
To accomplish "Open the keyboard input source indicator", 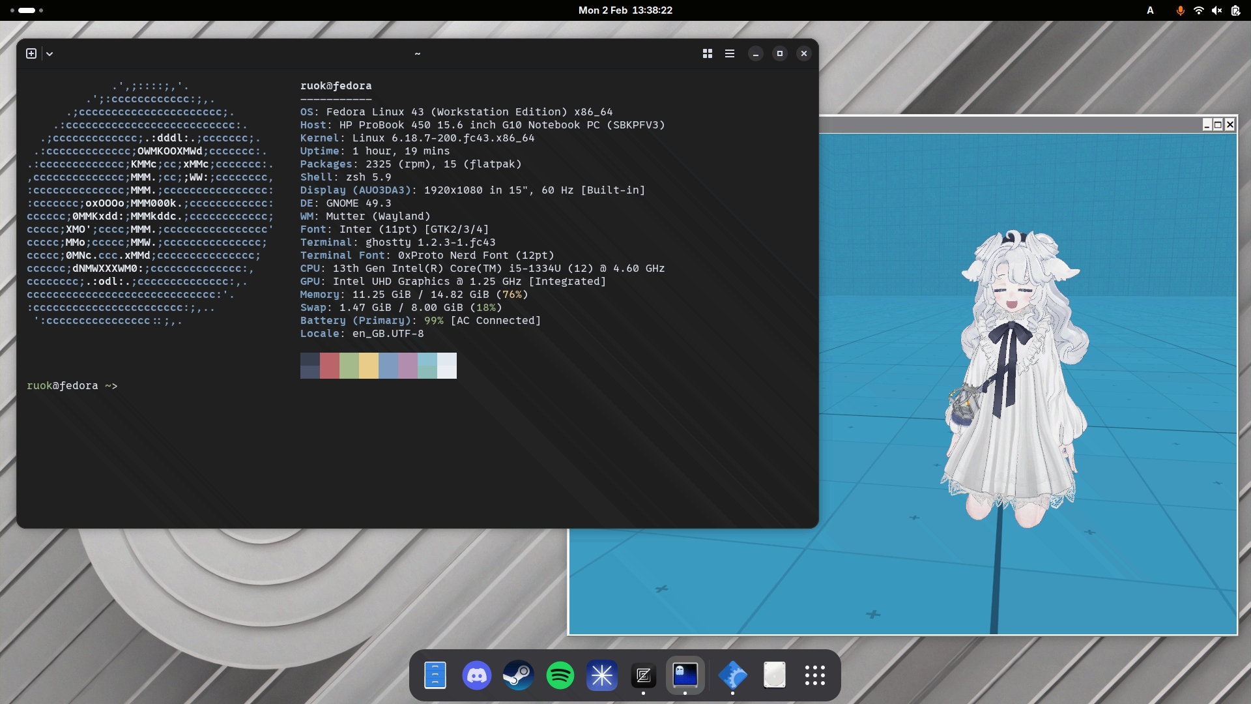I will (x=1150, y=10).
